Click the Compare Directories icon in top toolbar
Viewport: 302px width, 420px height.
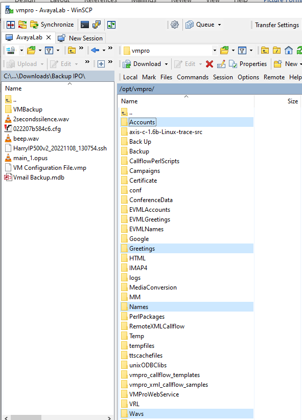point(11,25)
